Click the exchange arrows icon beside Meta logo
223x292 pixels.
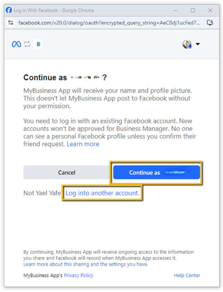coord(27,44)
